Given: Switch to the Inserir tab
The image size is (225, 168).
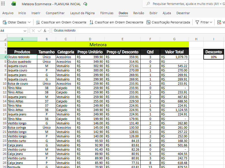Looking at the screenshot, I should [36, 13].
